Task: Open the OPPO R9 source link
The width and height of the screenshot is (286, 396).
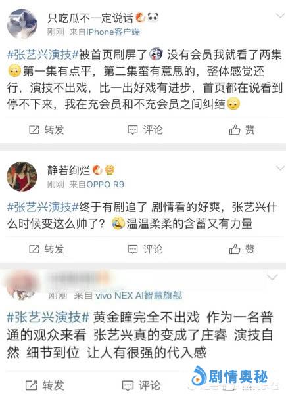Action: click(x=105, y=185)
